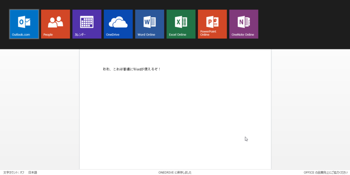
Task: Open the OneDrive tile
Action: (x=118, y=24)
